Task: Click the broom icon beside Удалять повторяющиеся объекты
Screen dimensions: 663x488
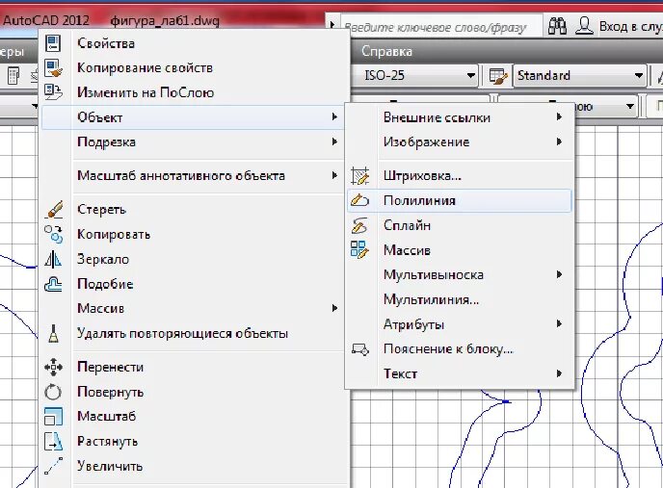Action: [x=53, y=333]
